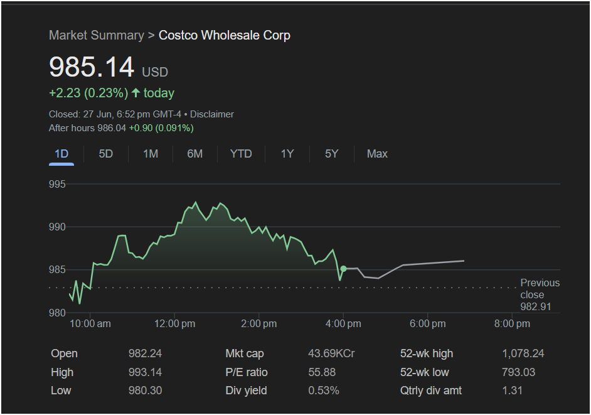
Task: Click the green up arrow beside today's change
Action: pyautogui.click(x=136, y=93)
